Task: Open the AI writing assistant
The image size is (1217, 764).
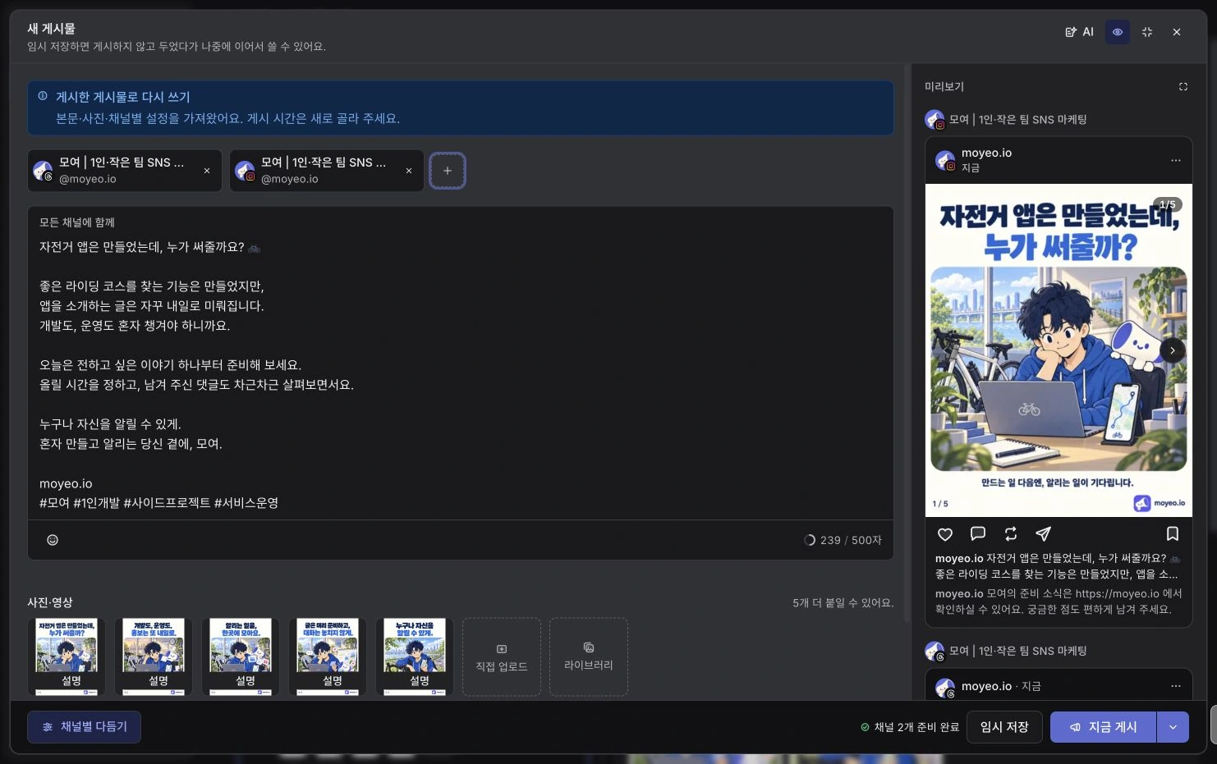Action: pyautogui.click(x=1079, y=32)
